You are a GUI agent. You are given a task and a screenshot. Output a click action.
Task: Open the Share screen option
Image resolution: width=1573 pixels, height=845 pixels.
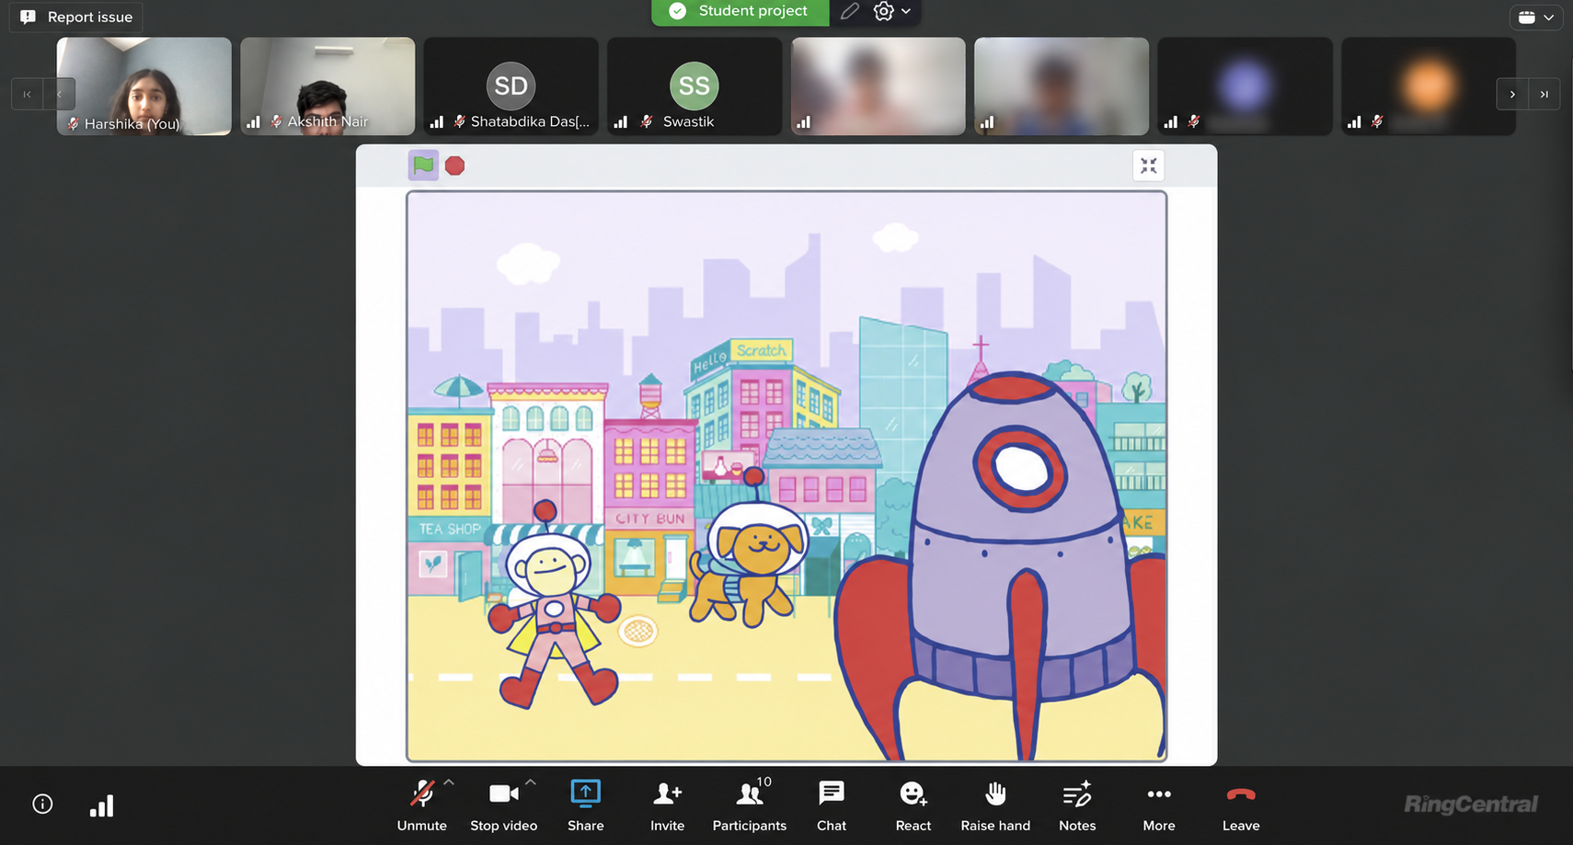point(585,805)
